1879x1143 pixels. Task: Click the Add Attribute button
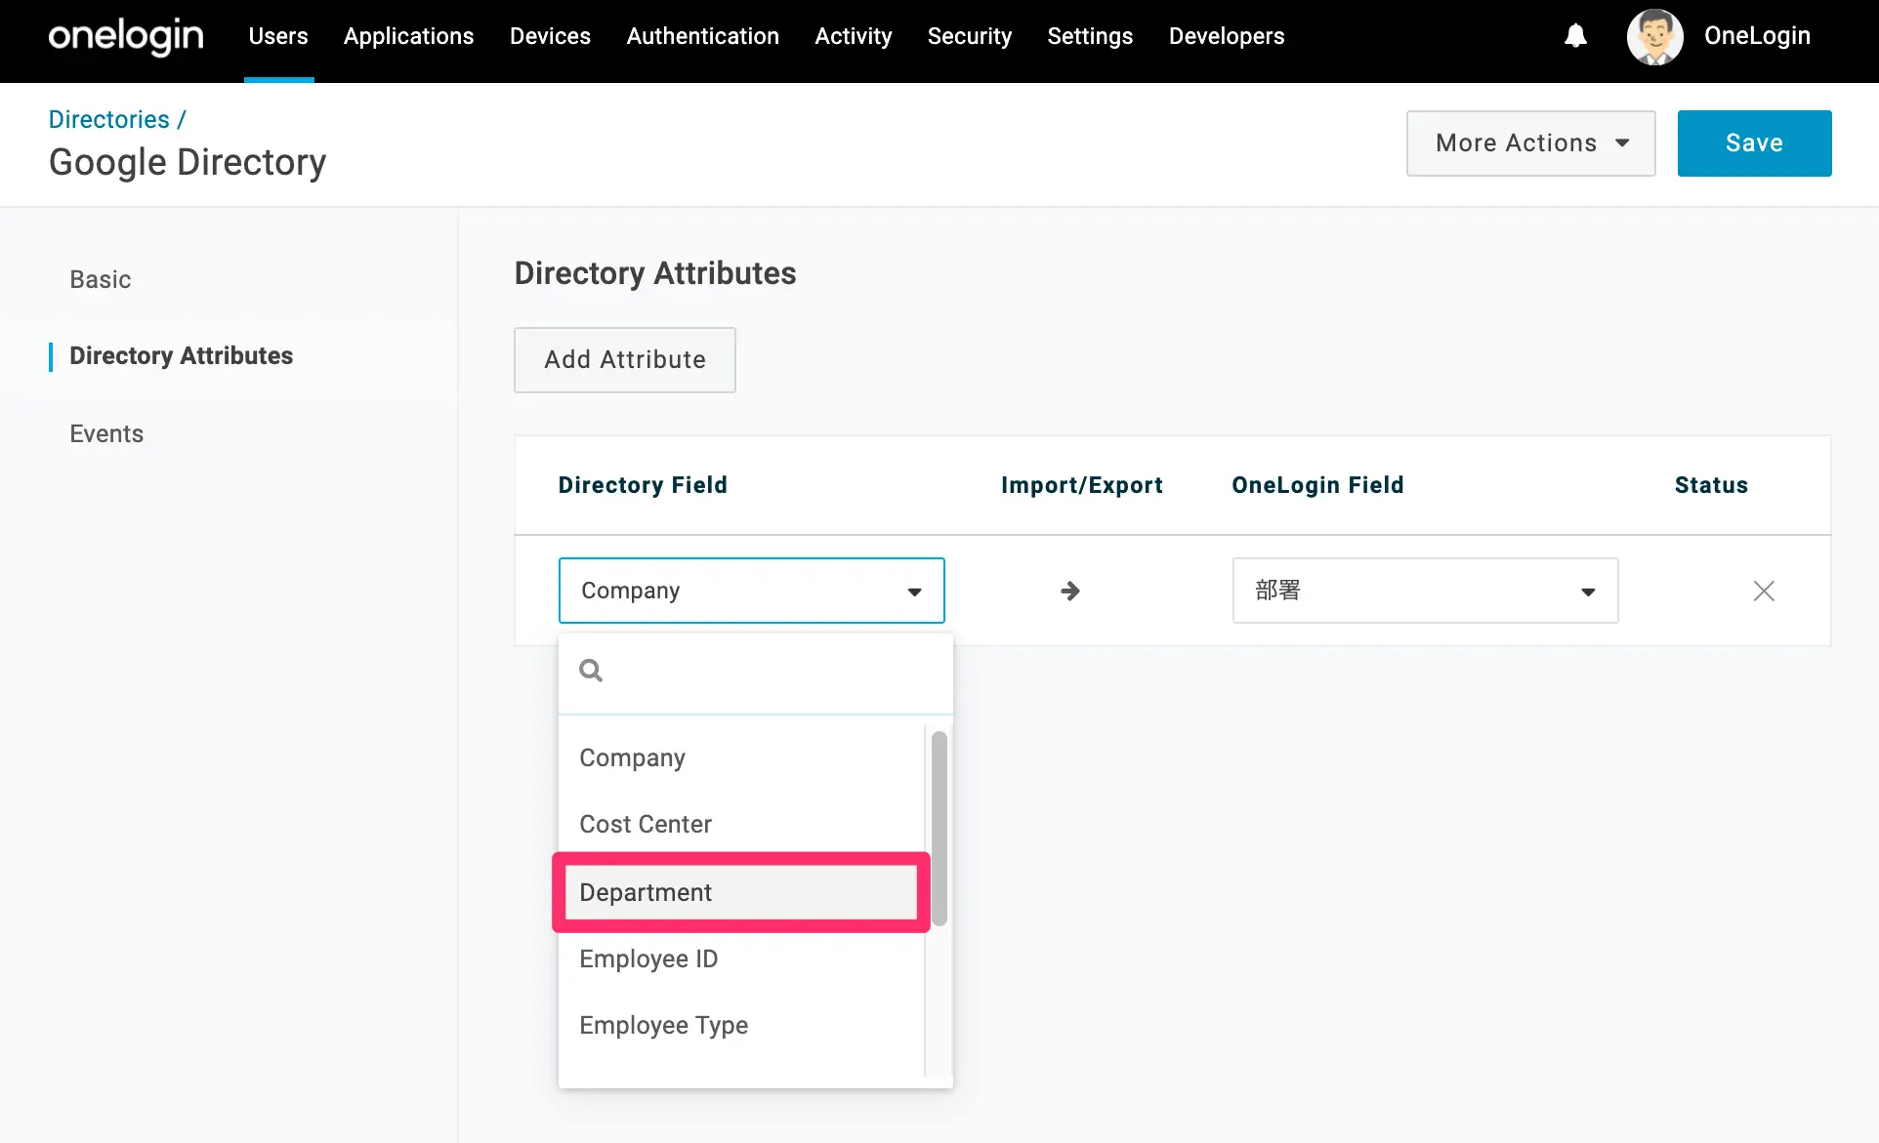point(624,360)
